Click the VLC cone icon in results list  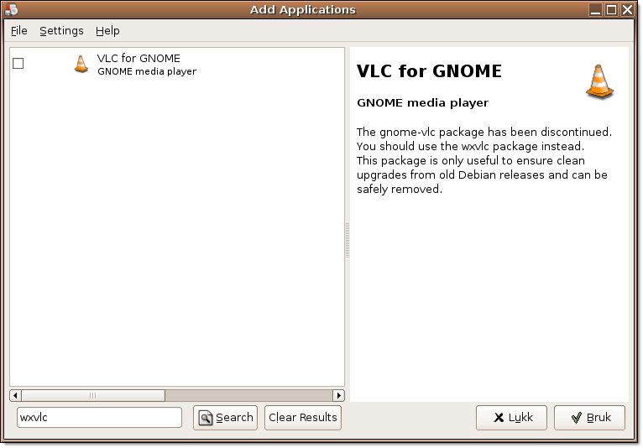coord(81,65)
